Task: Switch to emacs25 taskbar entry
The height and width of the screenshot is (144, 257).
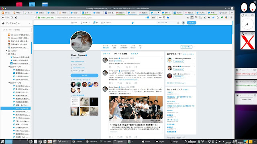Action: [92, 142]
